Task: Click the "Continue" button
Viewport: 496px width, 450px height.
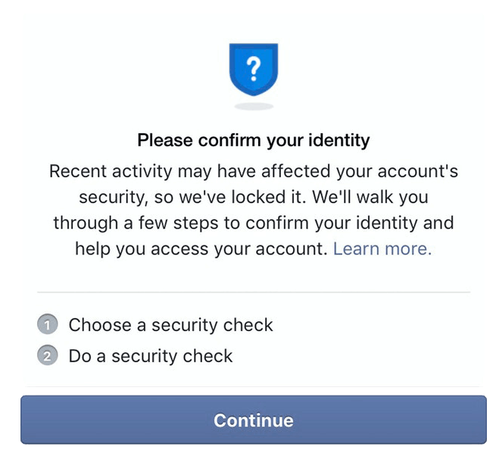Action: tap(254, 420)
